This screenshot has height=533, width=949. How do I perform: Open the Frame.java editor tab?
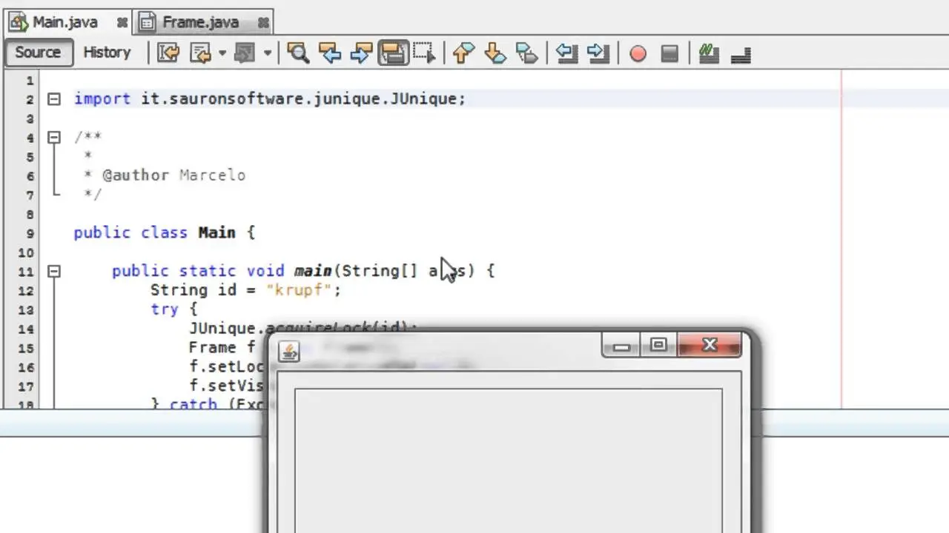[x=200, y=22]
